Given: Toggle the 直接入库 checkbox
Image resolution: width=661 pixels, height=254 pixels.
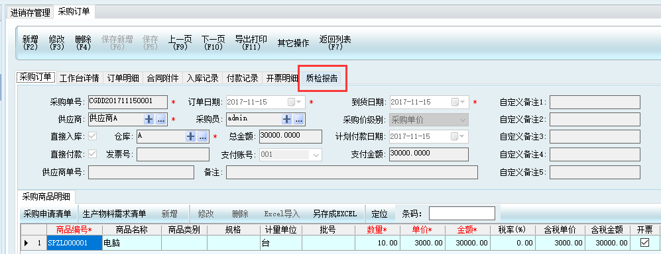Looking at the screenshot, I should coord(91,136).
